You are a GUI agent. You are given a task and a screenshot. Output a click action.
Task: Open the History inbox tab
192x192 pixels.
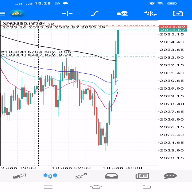coord(111,176)
